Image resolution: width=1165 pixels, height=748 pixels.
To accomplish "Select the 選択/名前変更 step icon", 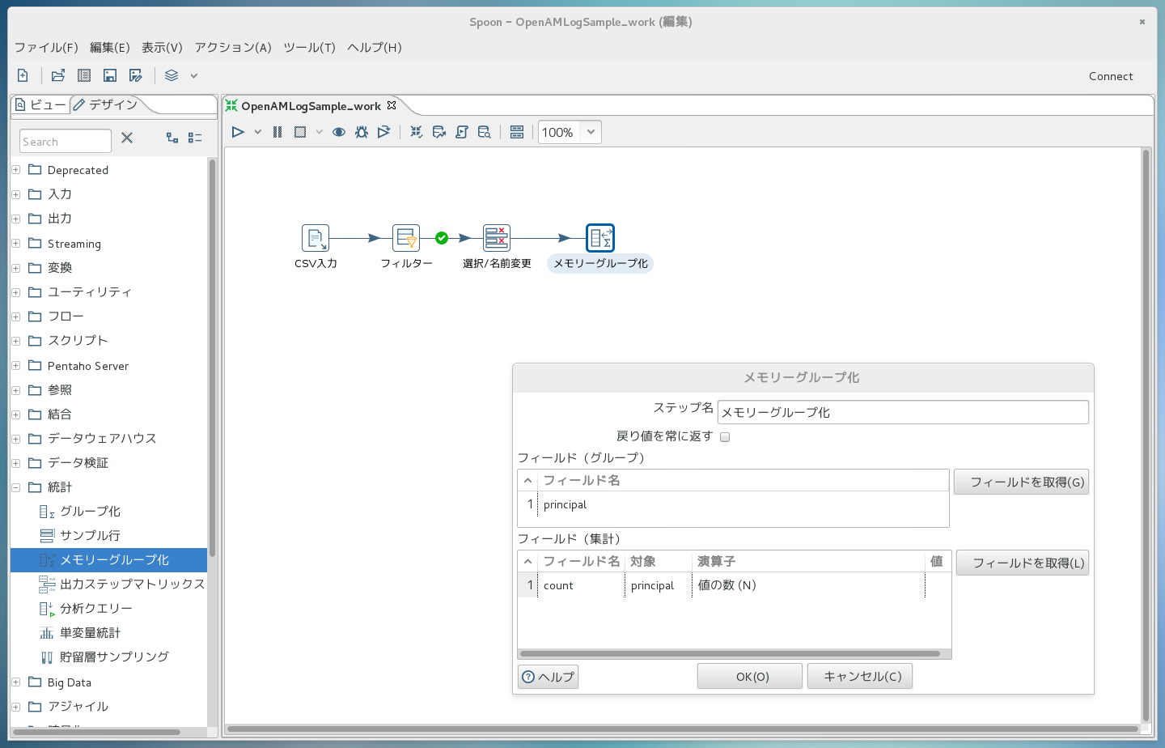I will tap(497, 238).
